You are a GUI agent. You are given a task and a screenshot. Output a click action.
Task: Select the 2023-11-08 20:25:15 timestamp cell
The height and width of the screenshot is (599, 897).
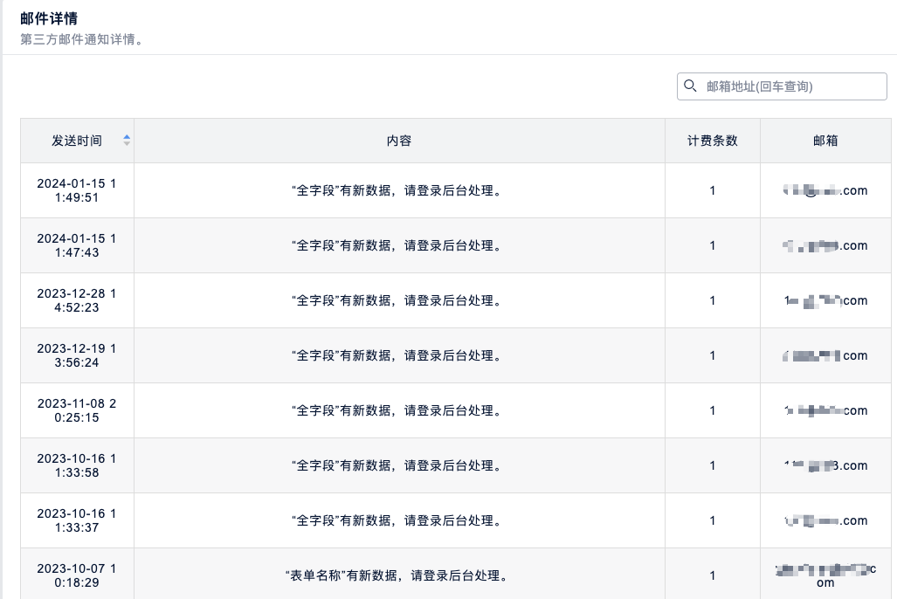click(x=77, y=410)
